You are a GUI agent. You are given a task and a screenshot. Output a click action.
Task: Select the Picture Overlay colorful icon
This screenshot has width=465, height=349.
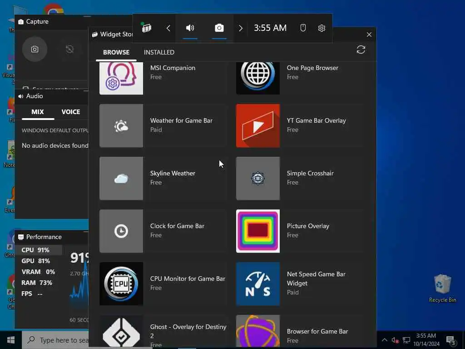click(x=258, y=231)
